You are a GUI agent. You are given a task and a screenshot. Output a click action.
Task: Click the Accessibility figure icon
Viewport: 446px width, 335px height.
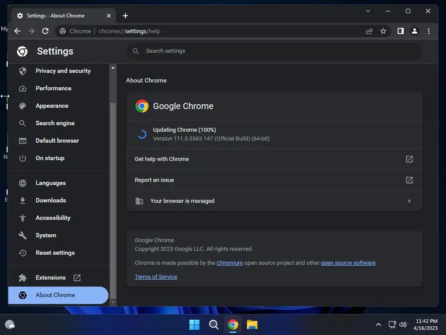[23, 218]
